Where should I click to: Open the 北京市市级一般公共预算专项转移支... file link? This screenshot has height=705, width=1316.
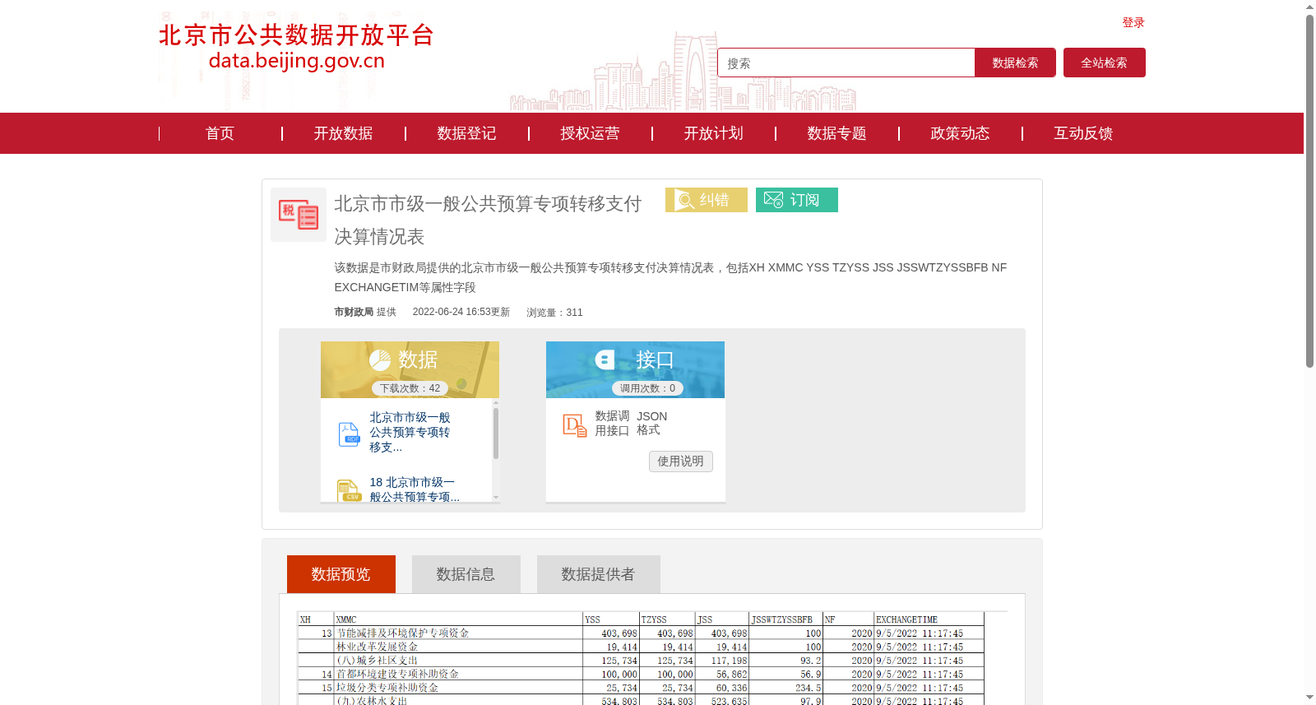click(410, 433)
